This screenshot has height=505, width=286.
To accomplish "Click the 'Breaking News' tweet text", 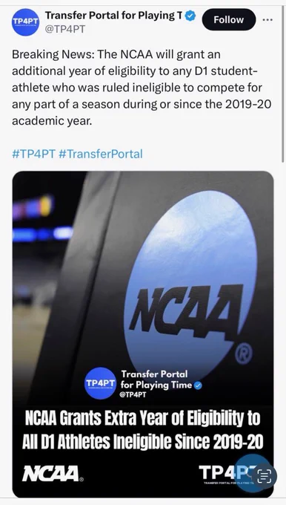I will [x=142, y=88].
